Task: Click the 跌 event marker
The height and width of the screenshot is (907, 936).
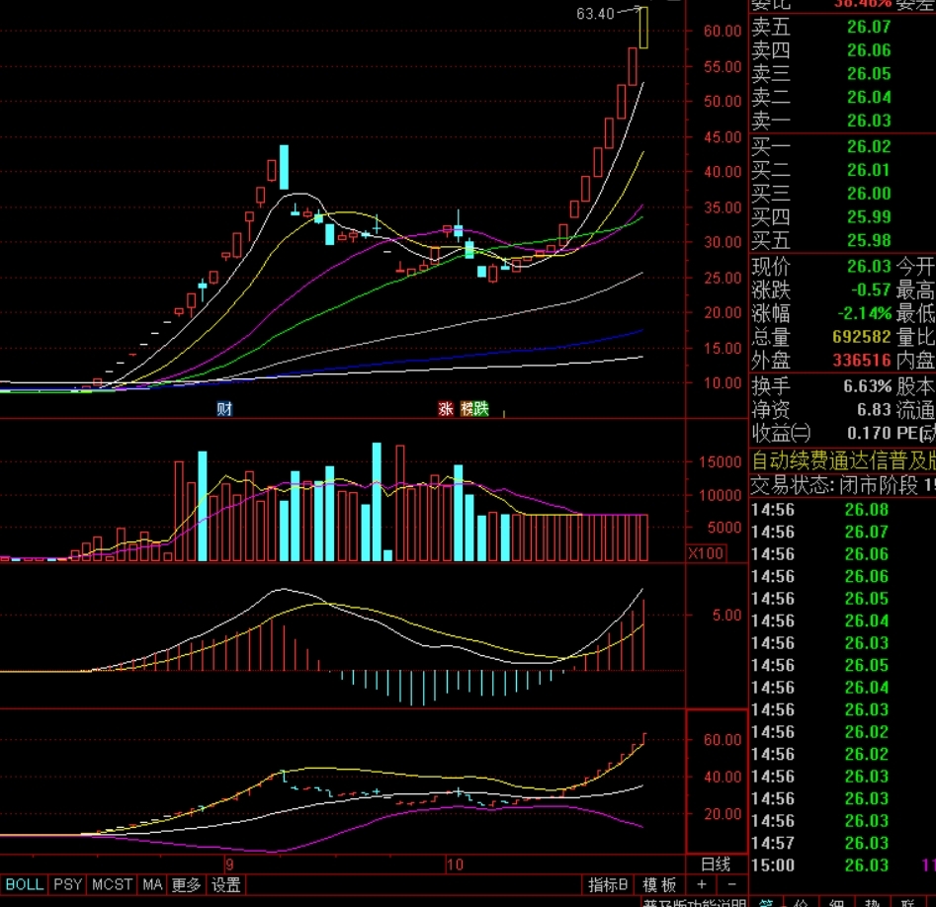Action: tap(481, 409)
